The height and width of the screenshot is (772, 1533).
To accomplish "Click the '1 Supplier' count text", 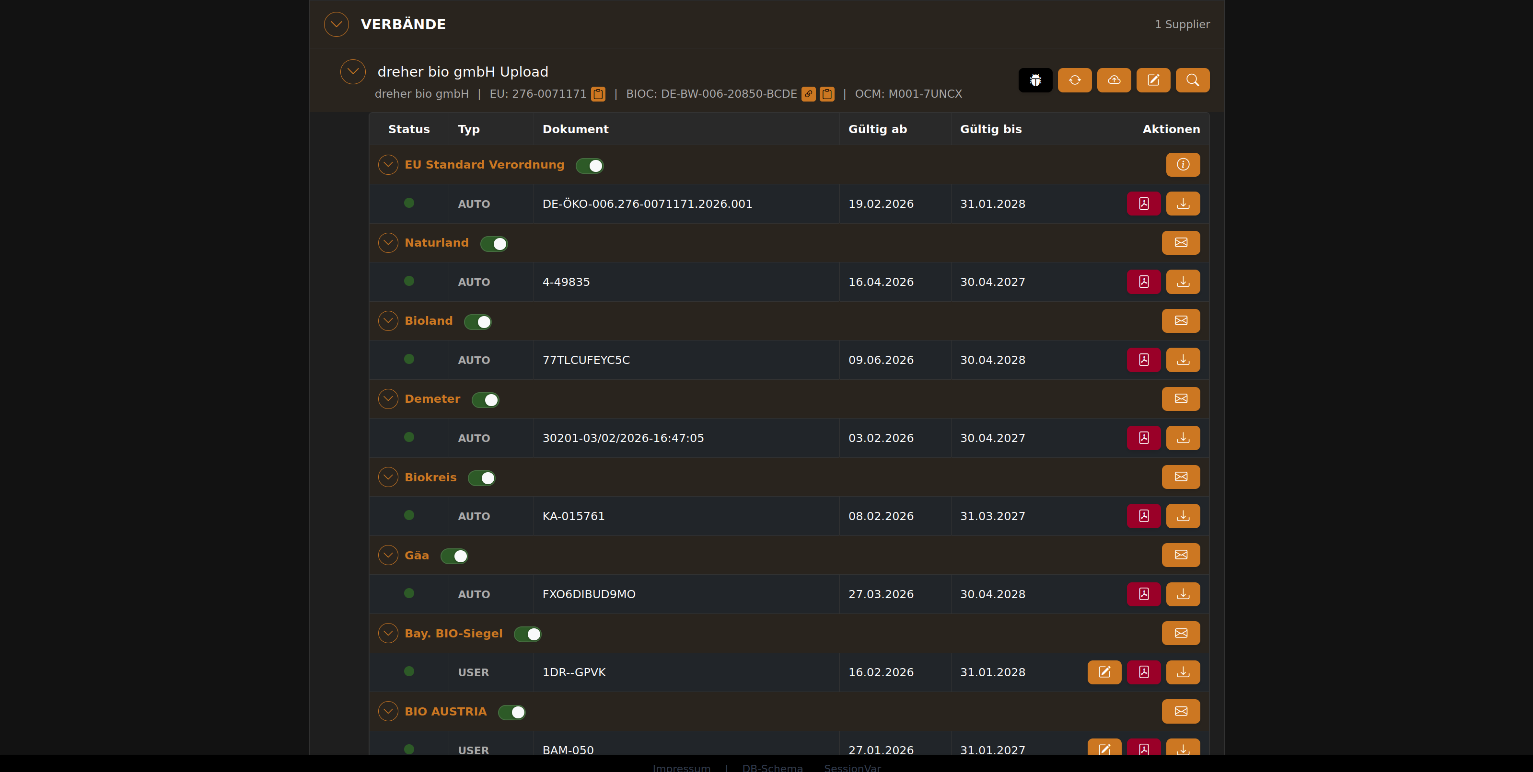I will coord(1182,24).
